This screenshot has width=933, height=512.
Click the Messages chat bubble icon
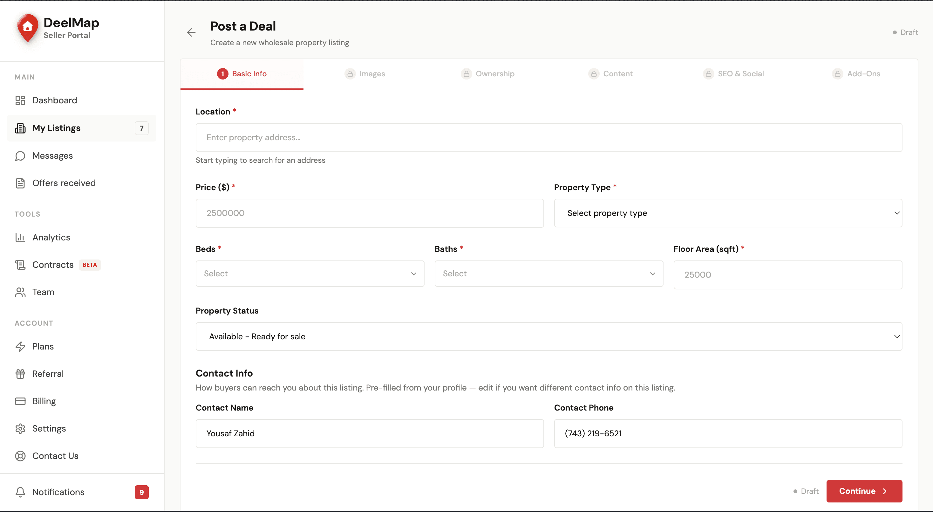(x=20, y=156)
